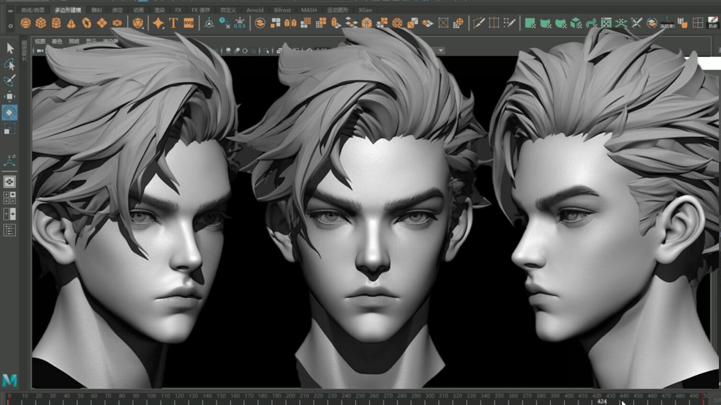Switch to two-pane side-by-side layout
The image size is (721, 405).
pyautogui.click(x=10, y=214)
